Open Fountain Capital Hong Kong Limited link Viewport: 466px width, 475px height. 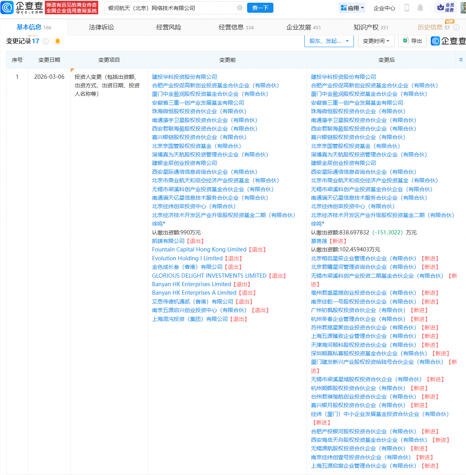point(199,249)
